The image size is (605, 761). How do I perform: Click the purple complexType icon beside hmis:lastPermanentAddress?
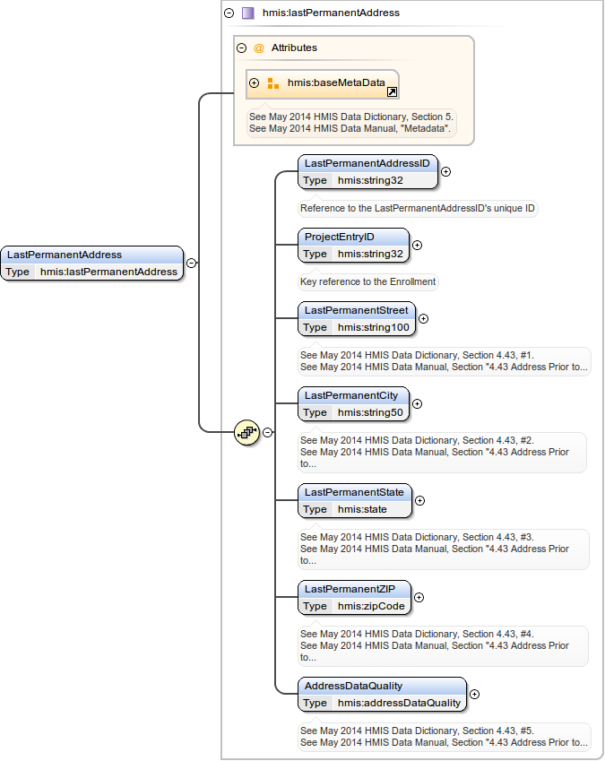pyautogui.click(x=247, y=13)
